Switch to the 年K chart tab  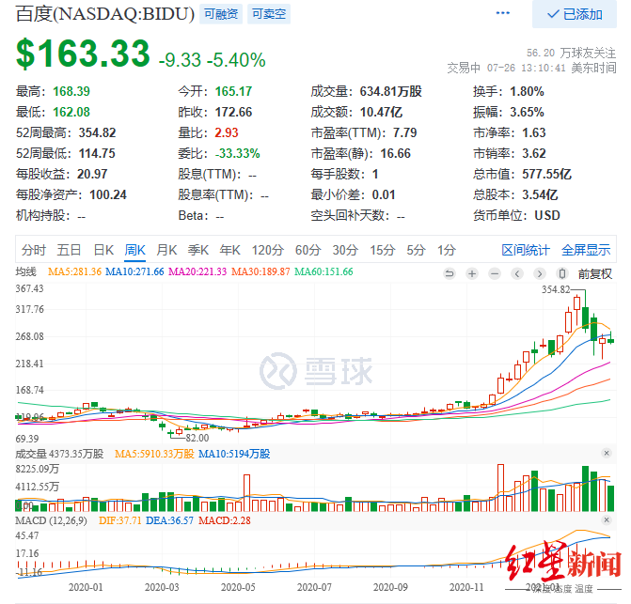[229, 250]
